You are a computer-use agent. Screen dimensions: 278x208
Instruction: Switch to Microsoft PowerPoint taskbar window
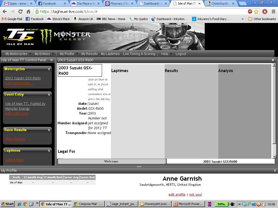click(189, 204)
